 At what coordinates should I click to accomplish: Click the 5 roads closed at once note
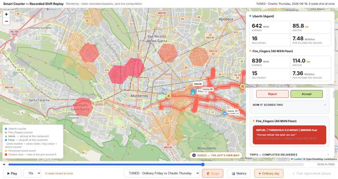click(x=59, y=173)
